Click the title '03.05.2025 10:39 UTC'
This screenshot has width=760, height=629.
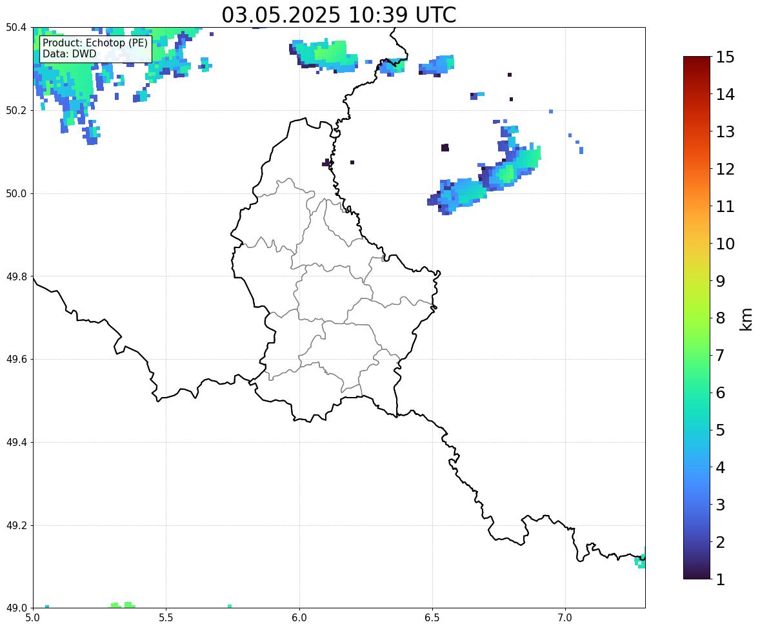tap(339, 15)
